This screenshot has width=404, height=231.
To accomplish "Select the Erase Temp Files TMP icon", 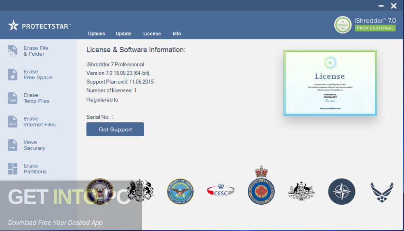I will [13, 98].
